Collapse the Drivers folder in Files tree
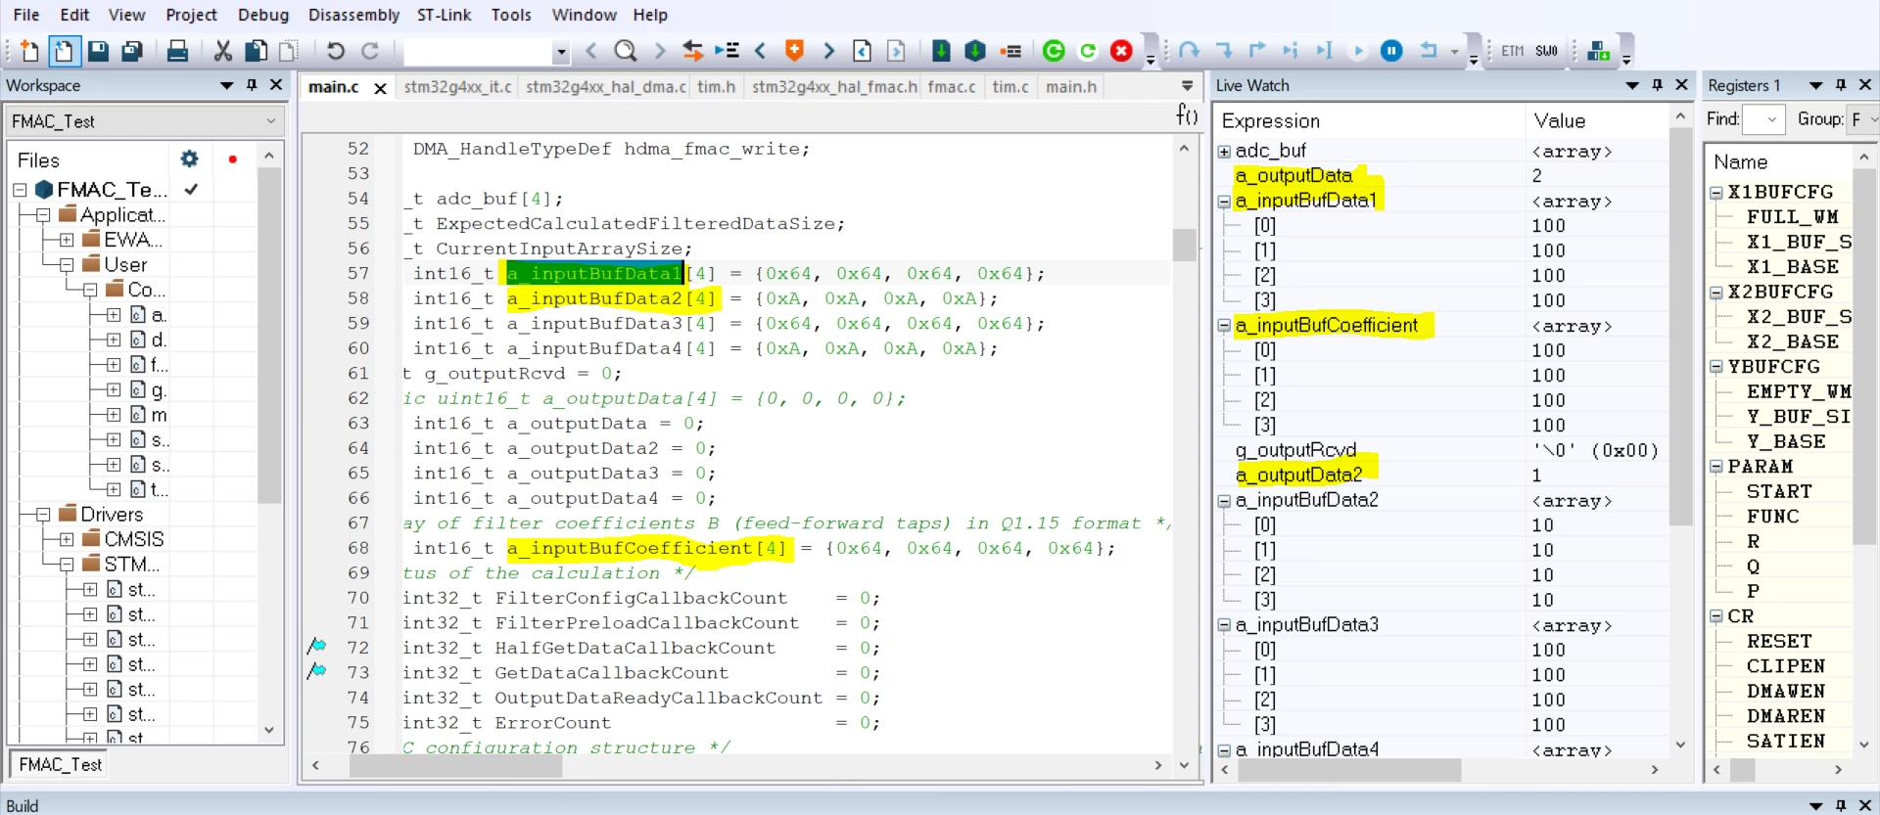Viewport: 1880px width, 815px height. (43, 515)
